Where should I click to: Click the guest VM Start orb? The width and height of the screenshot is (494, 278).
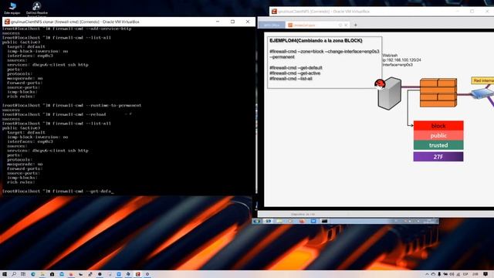click(x=256, y=222)
